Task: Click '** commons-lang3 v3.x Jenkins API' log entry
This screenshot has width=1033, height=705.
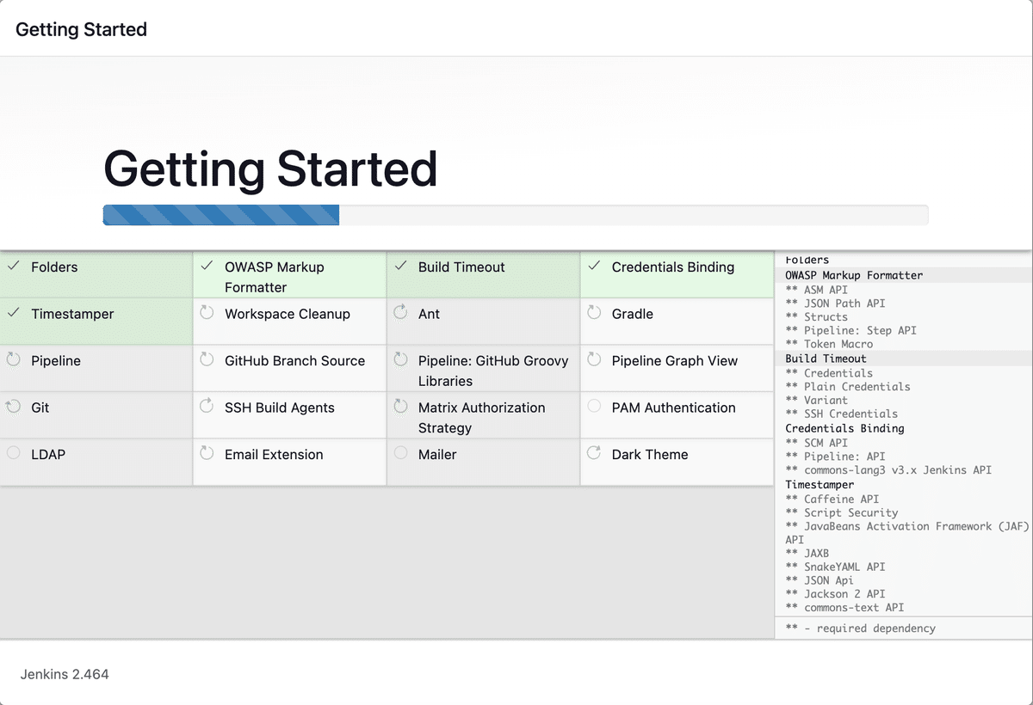Action: 888,470
